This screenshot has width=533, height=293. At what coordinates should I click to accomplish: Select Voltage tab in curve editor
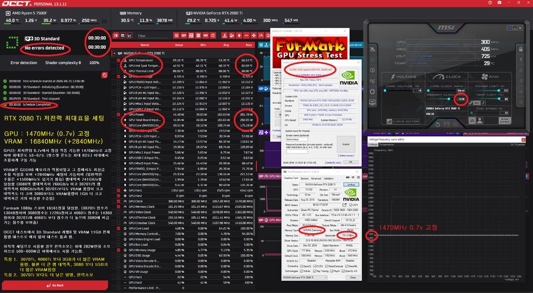click(x=373, y=145)
